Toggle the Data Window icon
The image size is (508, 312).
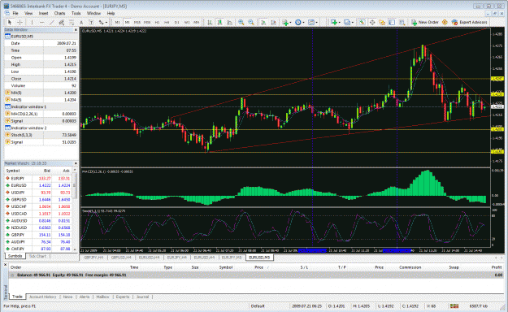point(372,22)
